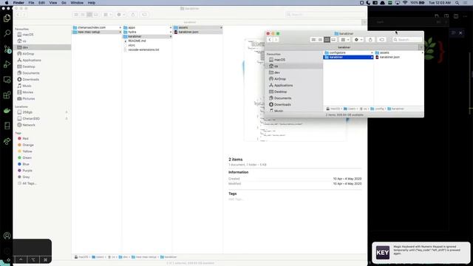Screen dimensions: 473x266
Task: Click VS Code More Actions ellipsis top right
Action: click(x=465, y=16)
